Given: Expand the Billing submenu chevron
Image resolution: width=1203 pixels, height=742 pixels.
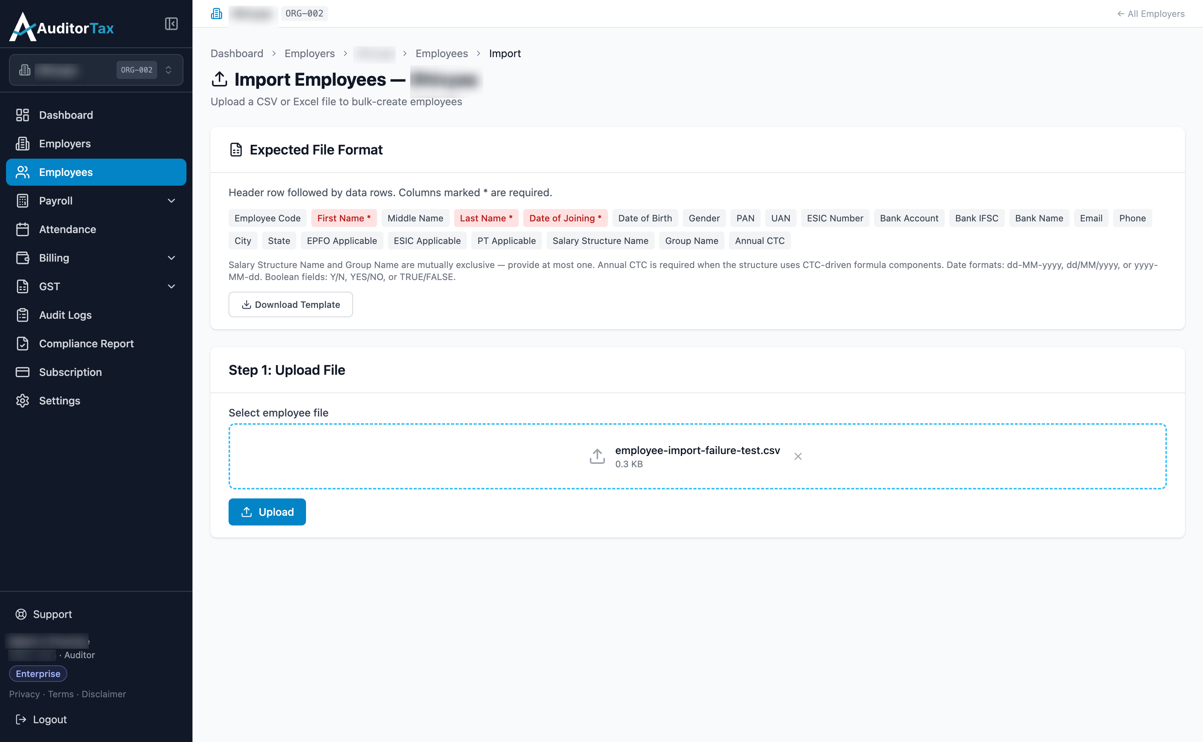Looking at the screenshot, I should tap(171, 257).
